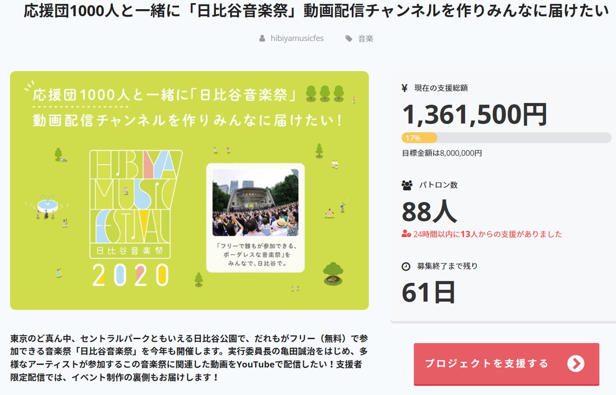Open the hibiyamusicfes profile link
The width and height of the screenshot is (616, 395).
point(297,38)
